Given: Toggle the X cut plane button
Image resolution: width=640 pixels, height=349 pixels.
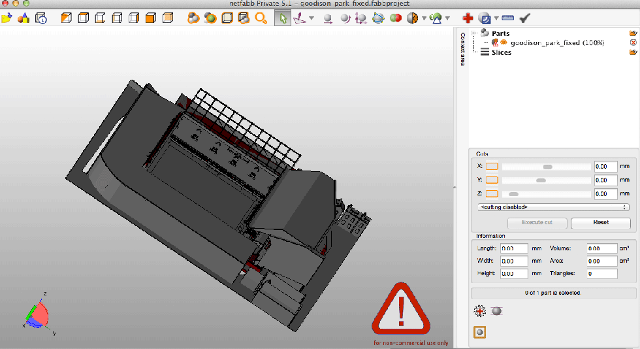Looking at the screenshot, I should 492,166.
